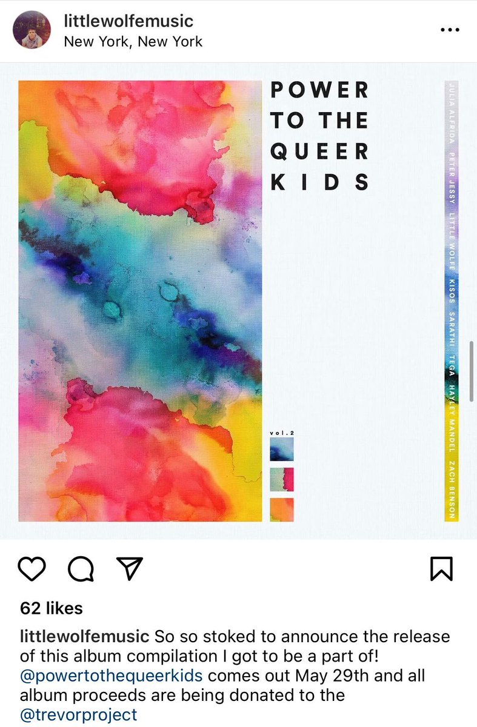This screenshot has height=727, width=477.
Task: Tap the orange yellow swatch square
Action: (x=282, y=510)
